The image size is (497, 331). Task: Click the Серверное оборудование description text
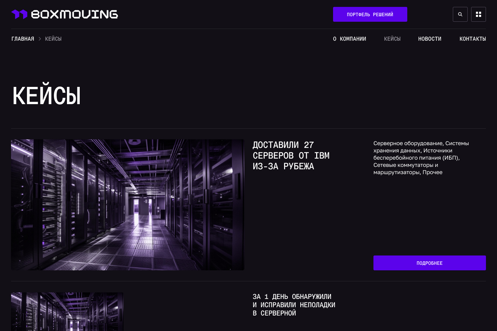pyautogui.click(x=421, y=158)
